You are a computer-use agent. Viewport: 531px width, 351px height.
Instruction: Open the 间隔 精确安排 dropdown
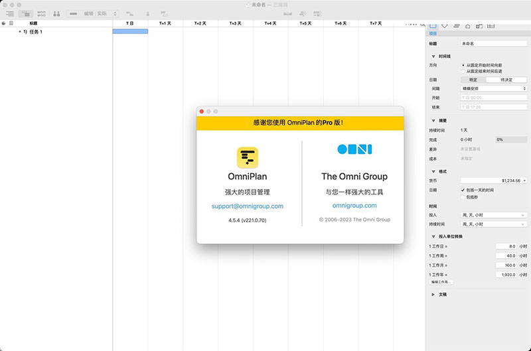494,88
